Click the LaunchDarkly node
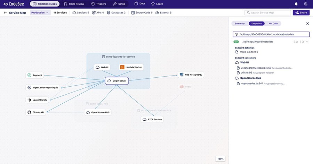Image resolution: width=313 pixels, height=164 pixels. [x=37, y=100]
